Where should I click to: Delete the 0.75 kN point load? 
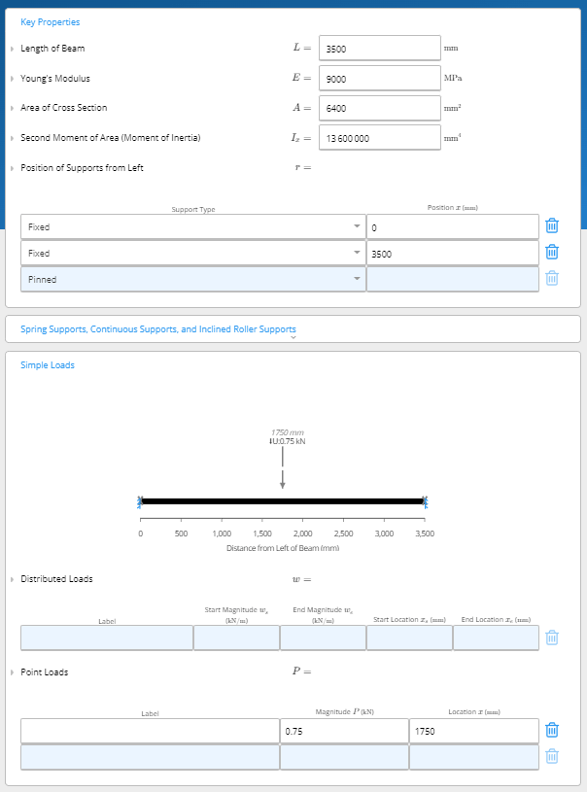(551, 730)
